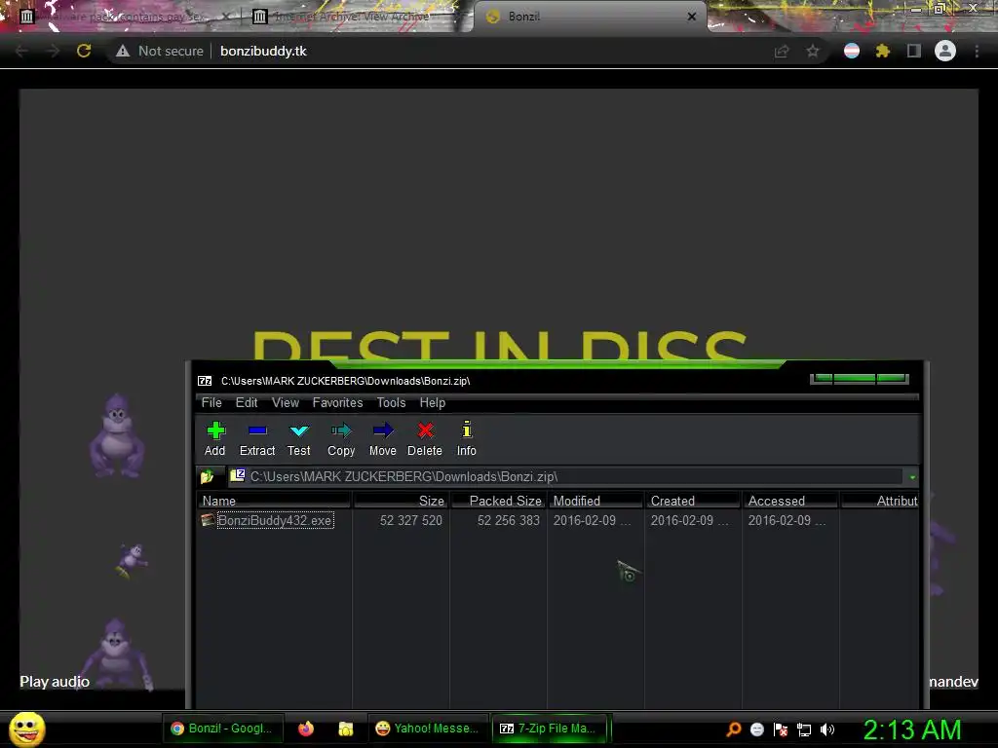Reload the bonzibuddy.tk page
Viewport: 998px width, 748px height.
click(84, 51)
